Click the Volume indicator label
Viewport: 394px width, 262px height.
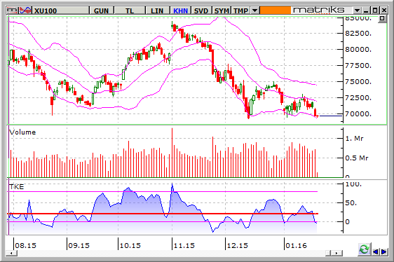tap(22, 132)
